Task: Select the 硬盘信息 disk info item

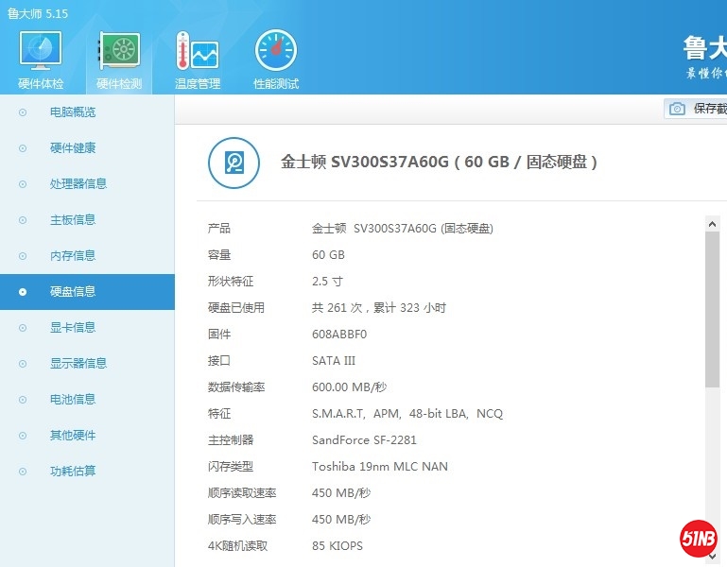Action: 73,292
